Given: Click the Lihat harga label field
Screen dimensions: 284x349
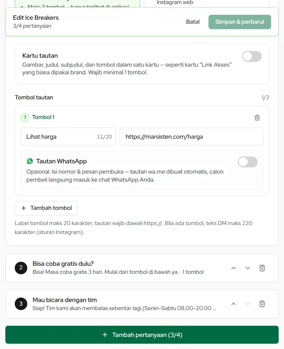Looking at the screenshot, I should point(68,136).
